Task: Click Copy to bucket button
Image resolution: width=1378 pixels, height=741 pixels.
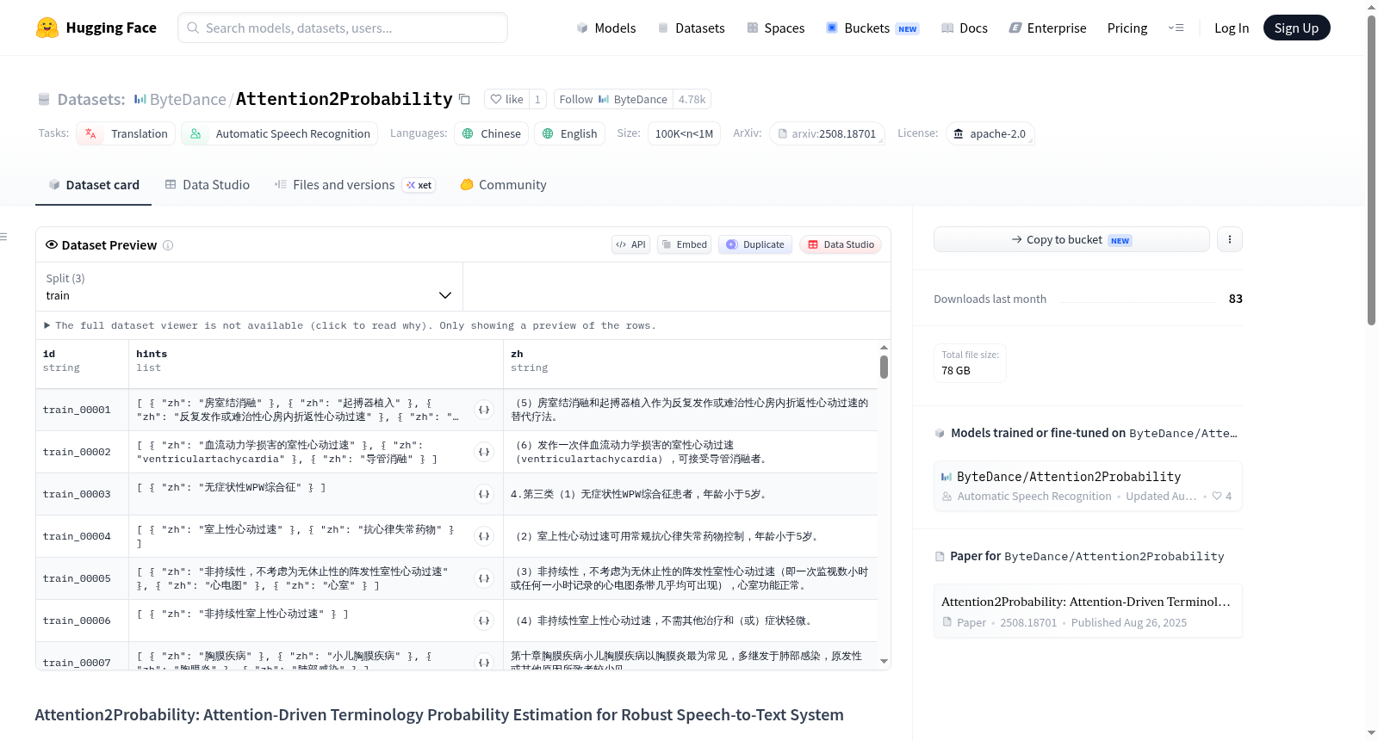Action: (1071, 239)
